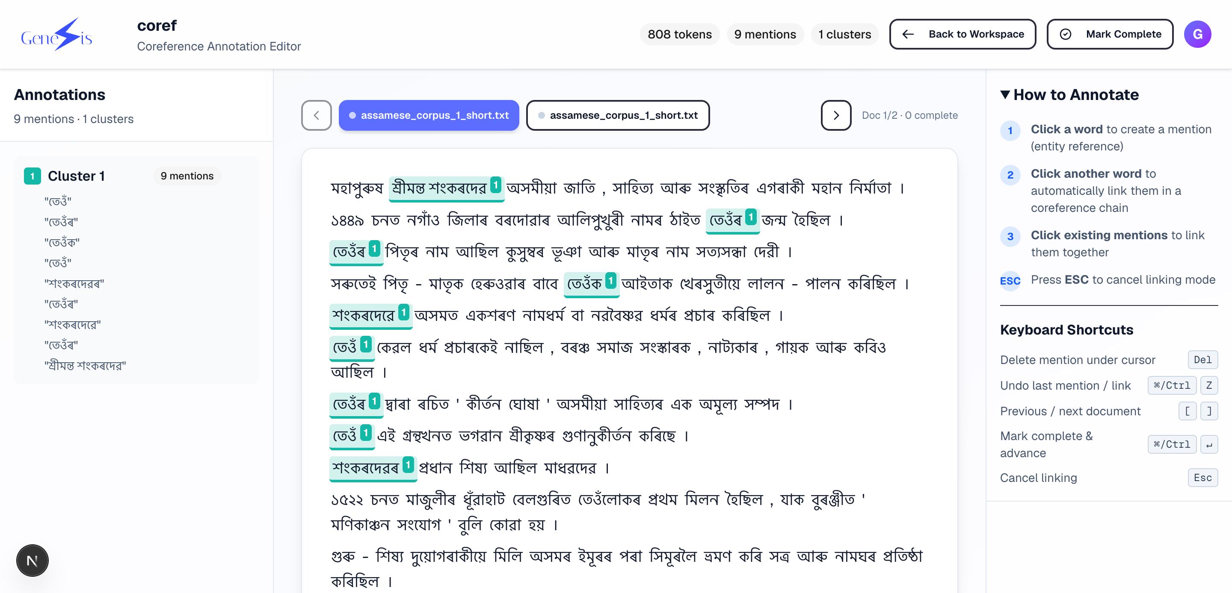
Task: Click Back to Workspace button
Action: [x=962, y=35]
